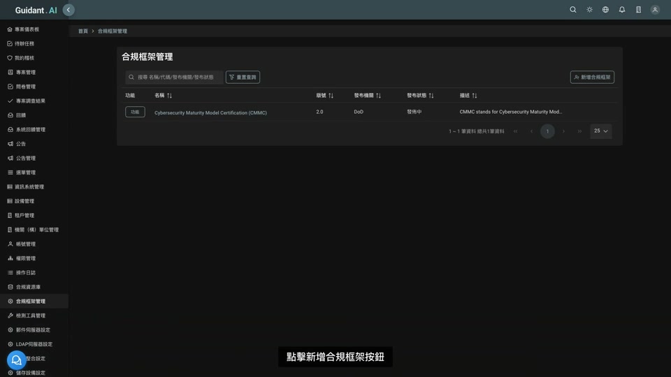The width and height of the screenshot is (671, 377).
Task: Collapse the sidebar with chevron button
Action: (68, 10)
